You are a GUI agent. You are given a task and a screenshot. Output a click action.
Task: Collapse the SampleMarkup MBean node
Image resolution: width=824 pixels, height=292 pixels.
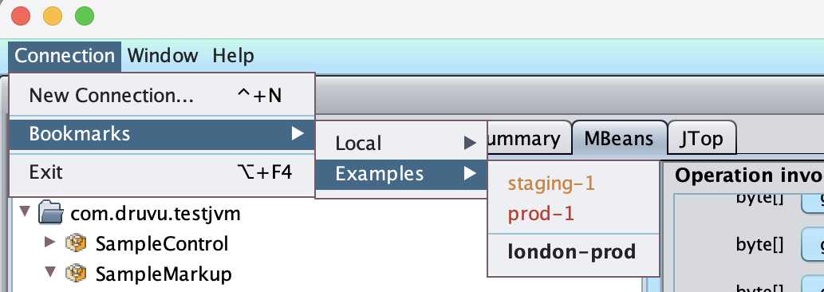click(x=50, y=271)
